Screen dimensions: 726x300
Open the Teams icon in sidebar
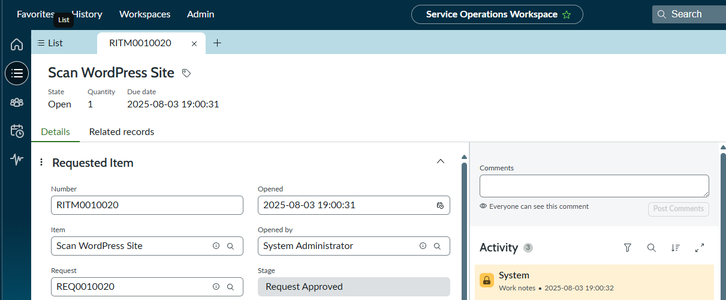(x=17, y=102)
